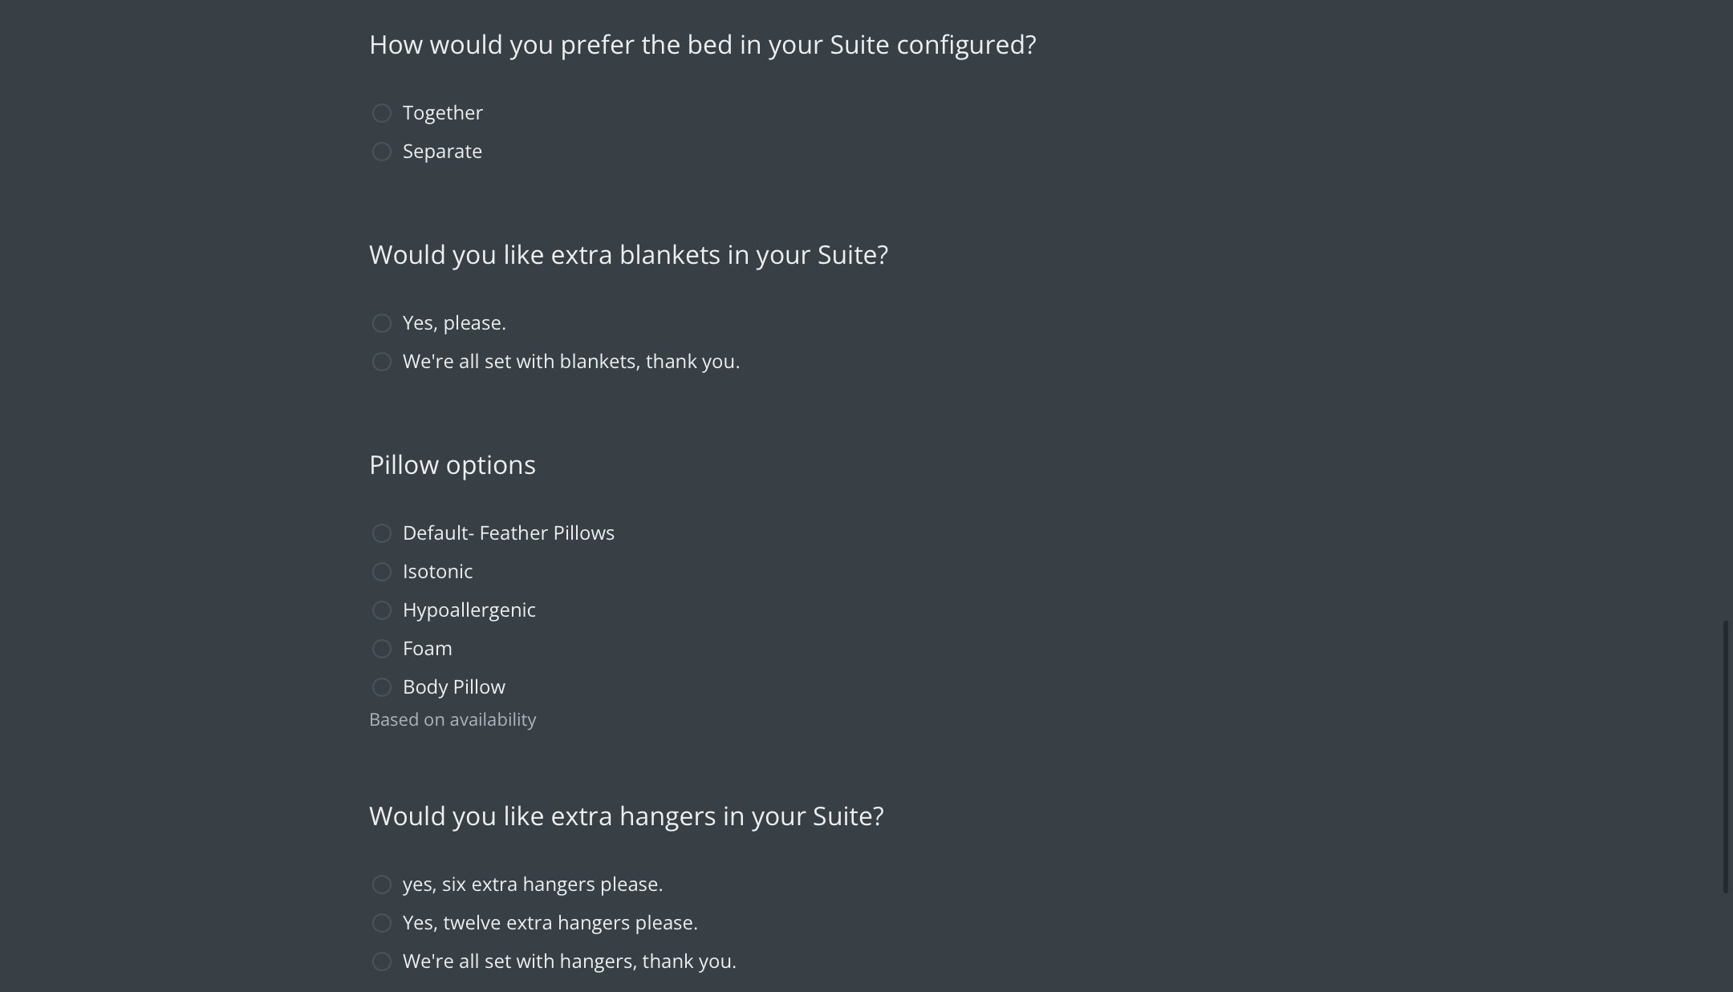Select We're all set with hangers

[382, 962]
